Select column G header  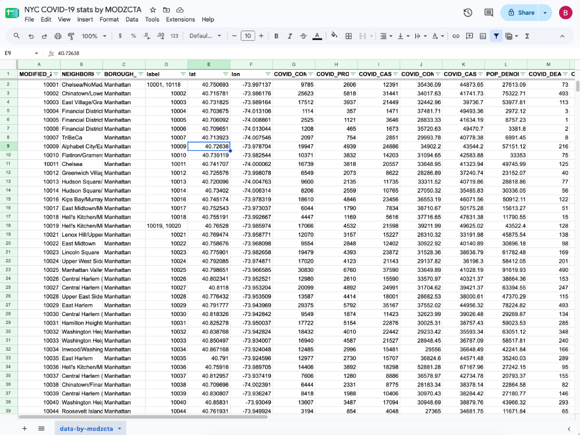pos(294,65)
